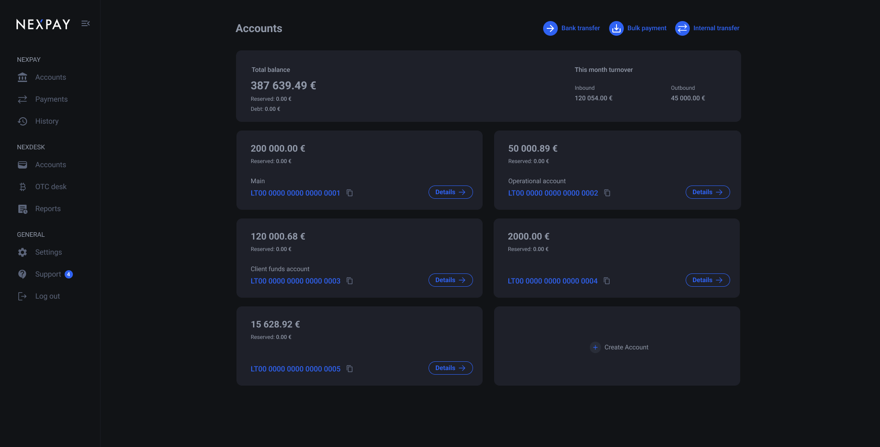Click the Client funds account label
This screenshot has height=447, width=880.
click(x=280, y=269)
